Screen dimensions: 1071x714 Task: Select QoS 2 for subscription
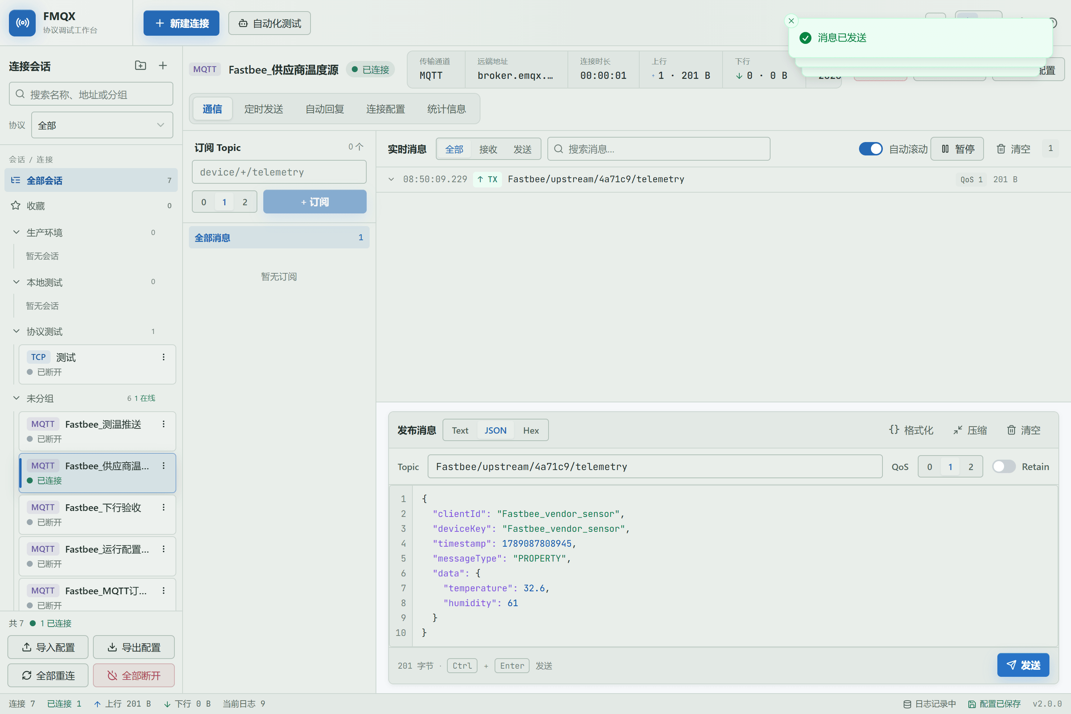[245, 202]
